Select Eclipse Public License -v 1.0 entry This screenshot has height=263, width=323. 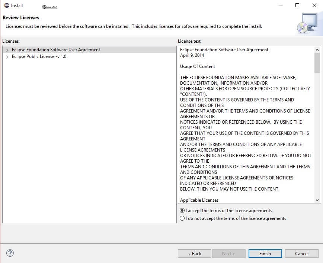coord(39,57)
